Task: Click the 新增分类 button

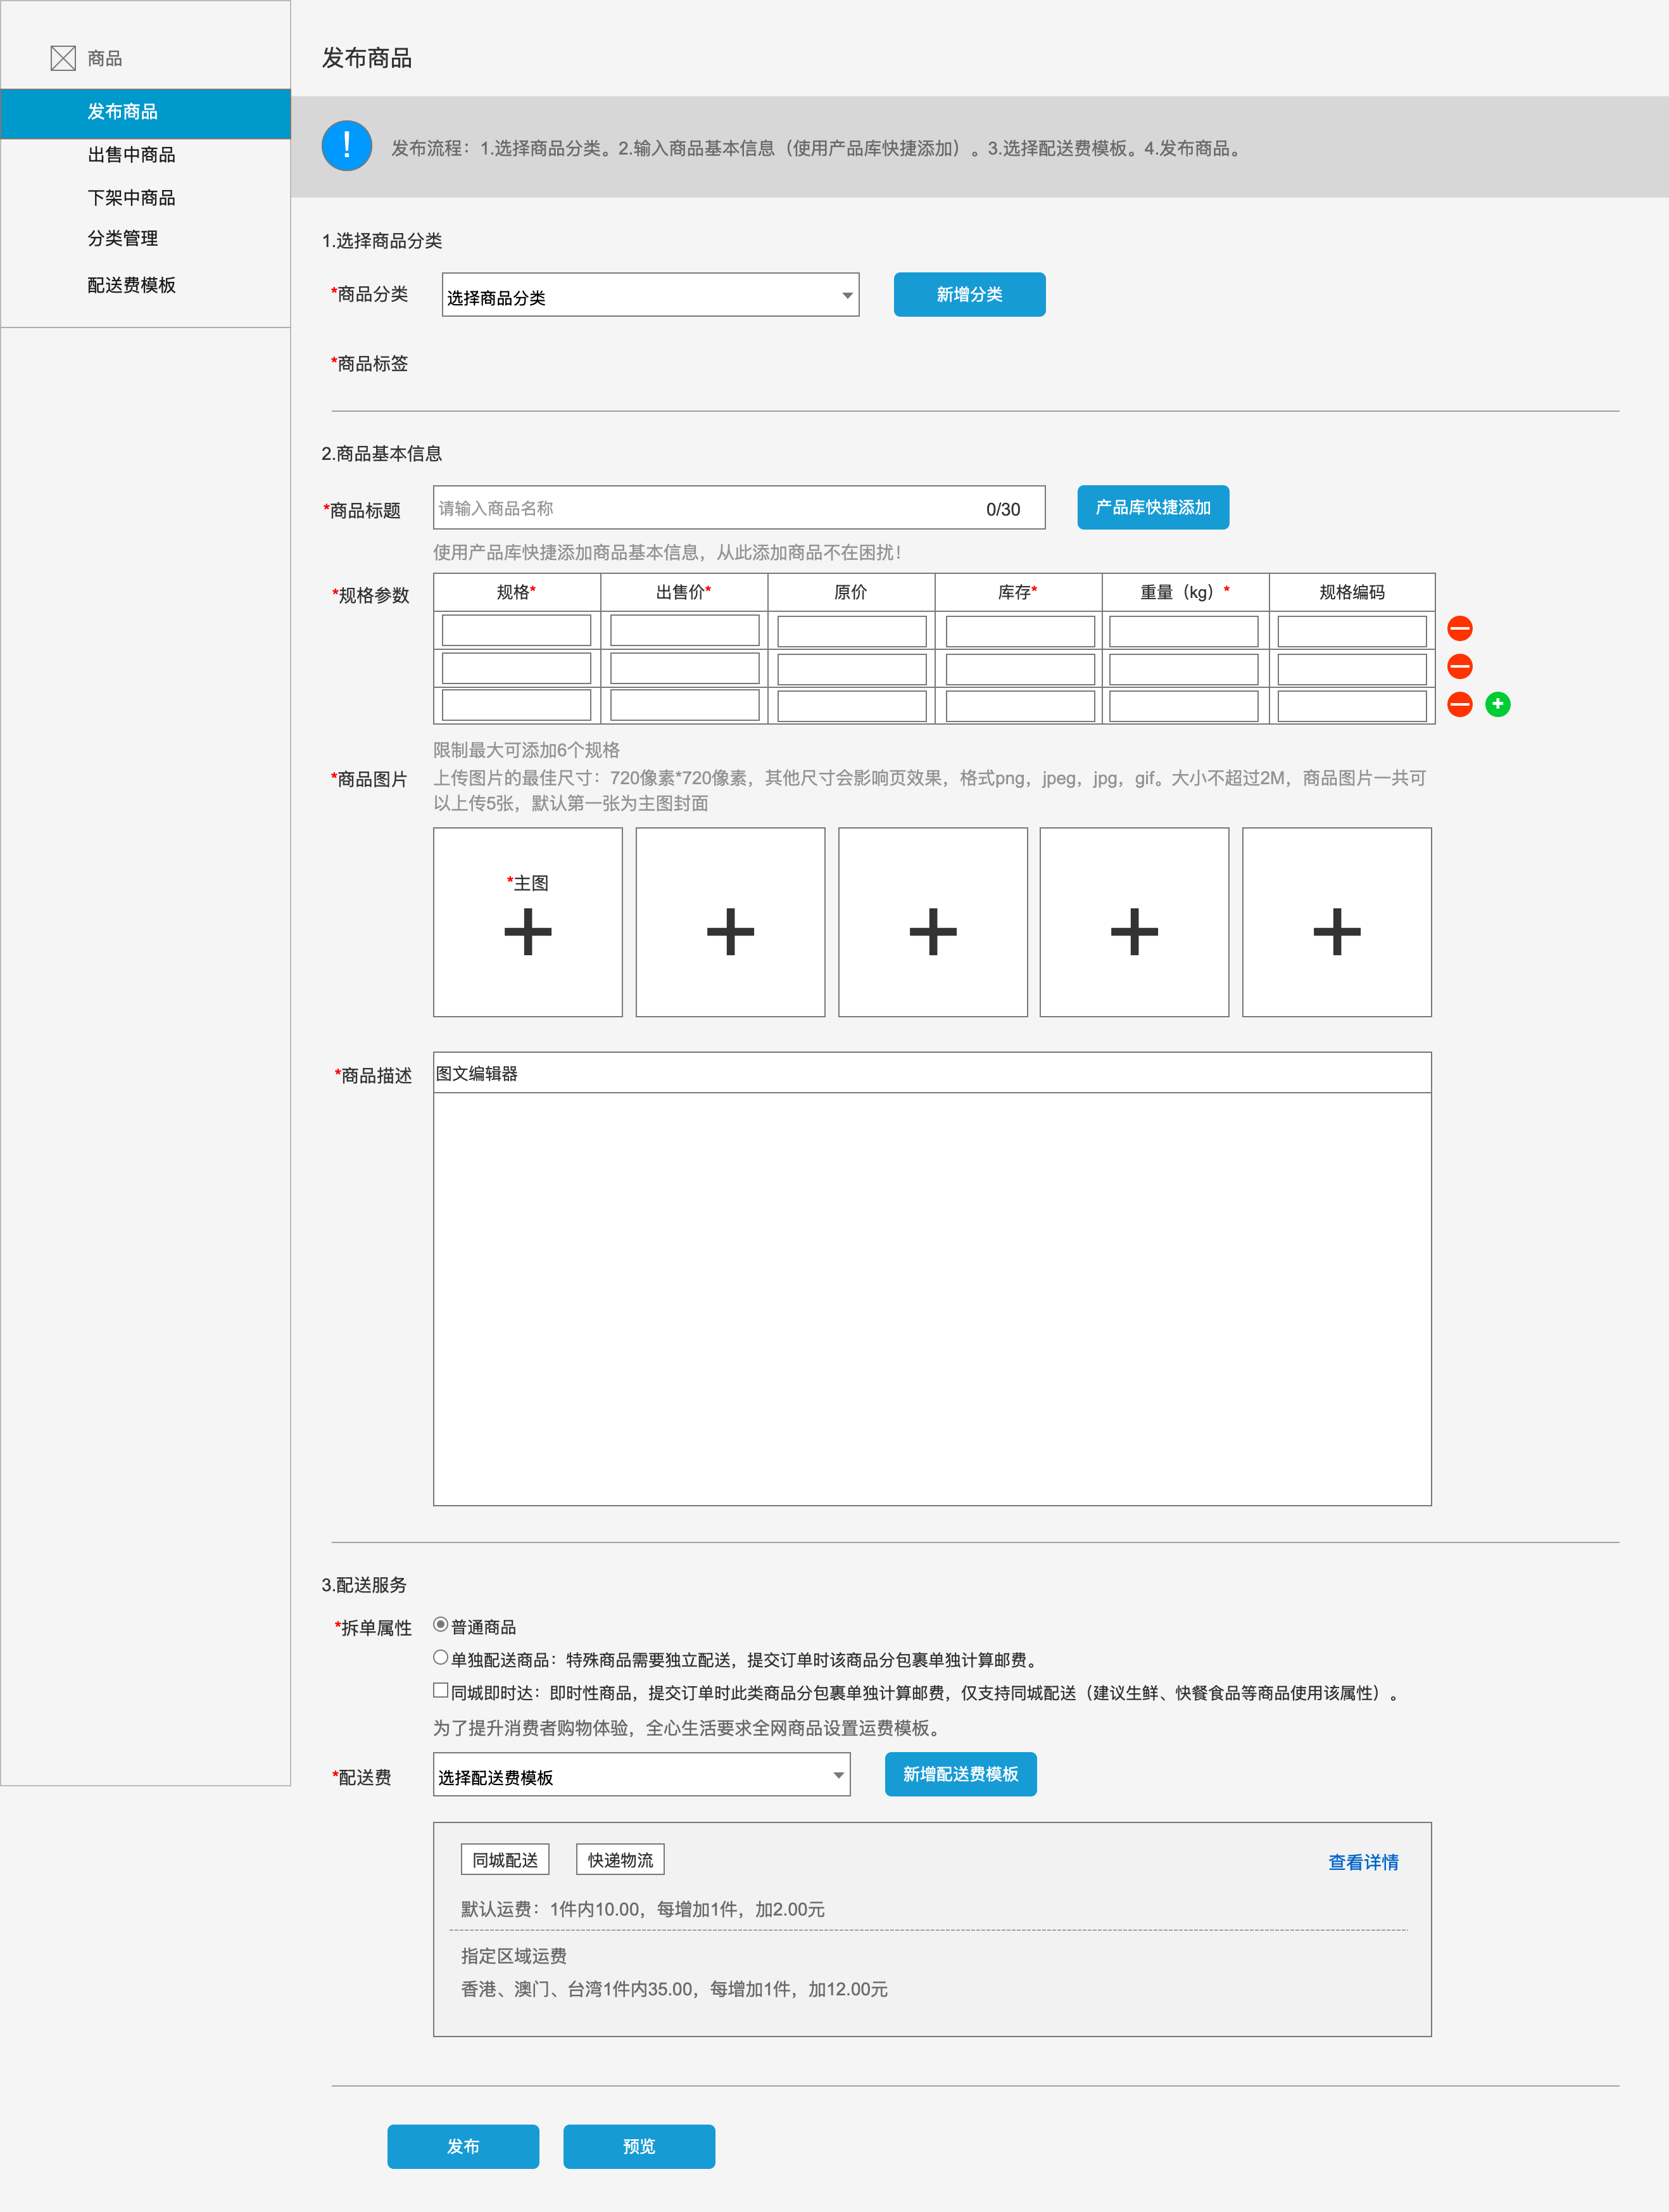Action: 969,295
